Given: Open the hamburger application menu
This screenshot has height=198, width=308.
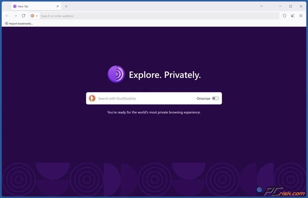Looking at the screenshot, I should coord(301,16).
